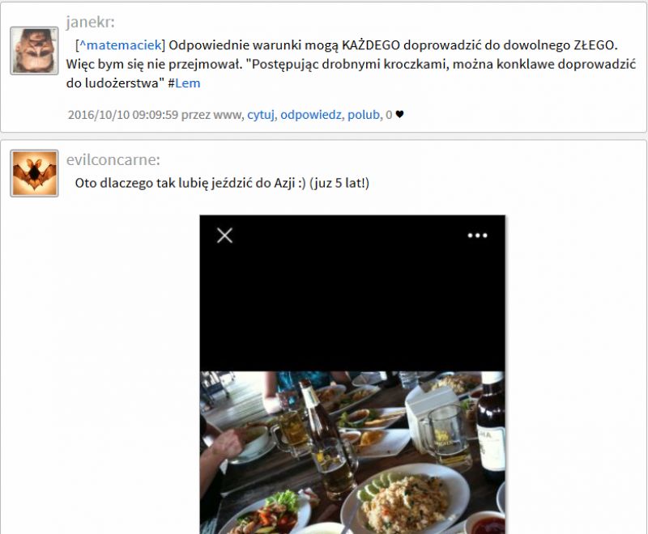
Task: Click the 2016/10/10 09:09:59 timestamp
Action: (x=123, y=114)
